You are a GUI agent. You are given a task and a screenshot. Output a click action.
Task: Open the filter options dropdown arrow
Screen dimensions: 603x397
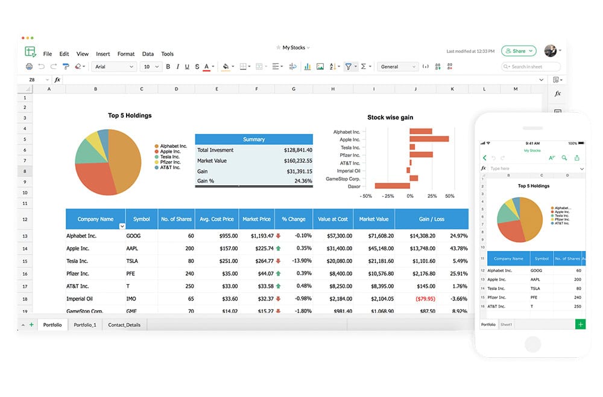(355, 66)
